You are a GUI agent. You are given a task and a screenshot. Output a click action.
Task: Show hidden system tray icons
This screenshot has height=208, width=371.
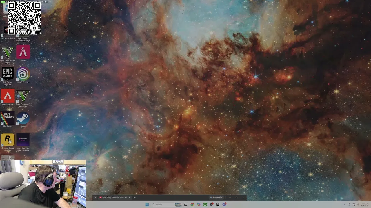345,205
